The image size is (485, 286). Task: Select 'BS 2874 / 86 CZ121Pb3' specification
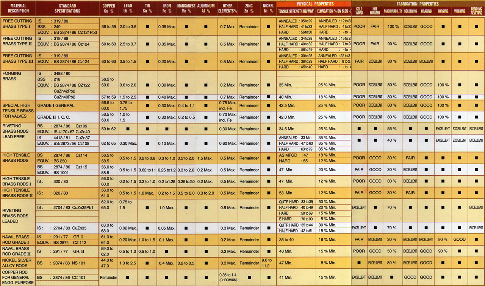click(75, 32)
